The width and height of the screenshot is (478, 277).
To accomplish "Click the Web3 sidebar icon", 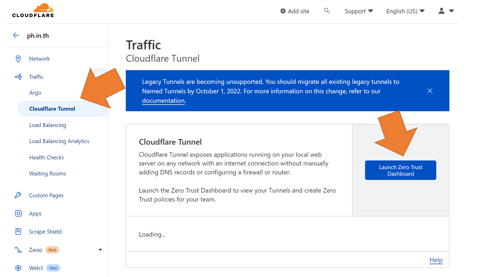I will pyautogui.click(x=18, y=268).
